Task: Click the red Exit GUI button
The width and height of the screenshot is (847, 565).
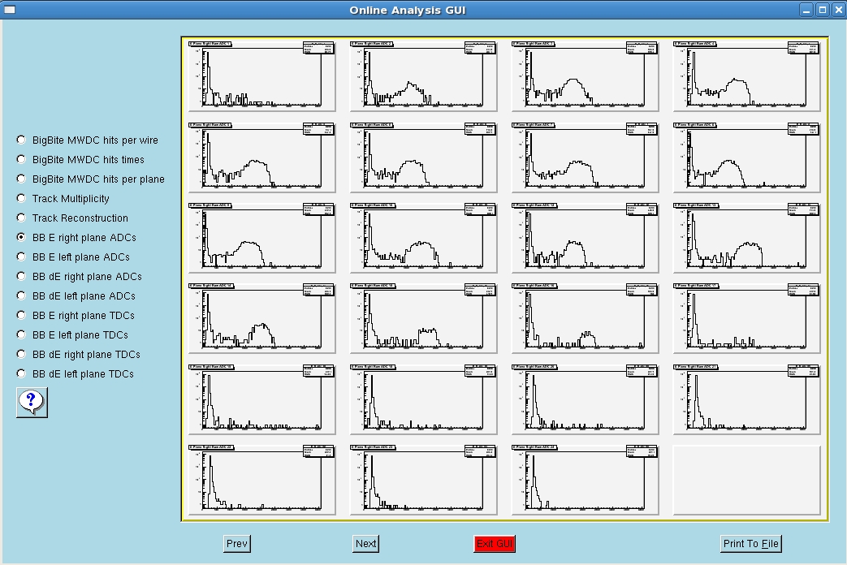Action: [495, 543]
